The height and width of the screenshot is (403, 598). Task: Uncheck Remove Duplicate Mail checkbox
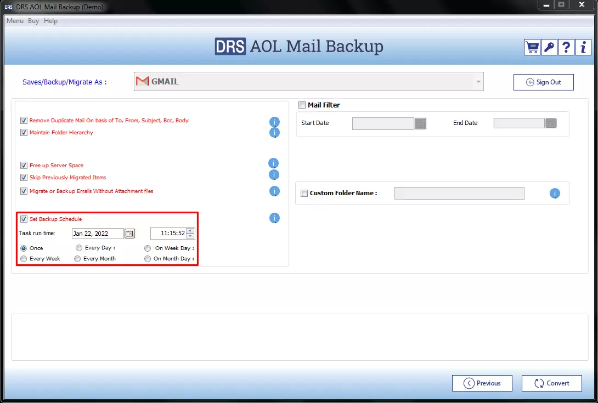pos(24,121)
